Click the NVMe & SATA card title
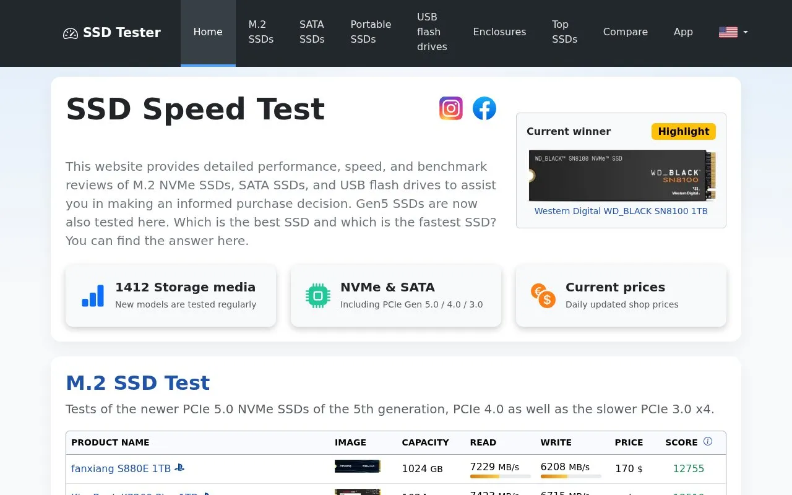 (387, 287)
